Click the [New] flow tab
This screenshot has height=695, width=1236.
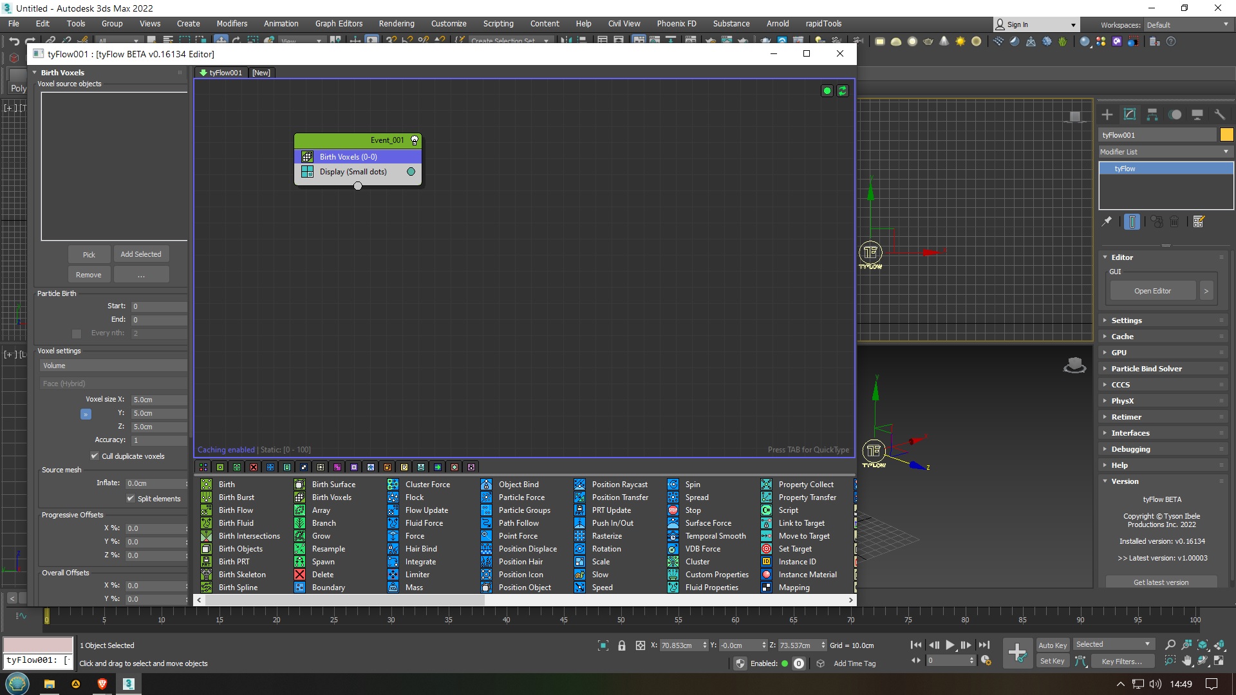[x=261, y=73]
